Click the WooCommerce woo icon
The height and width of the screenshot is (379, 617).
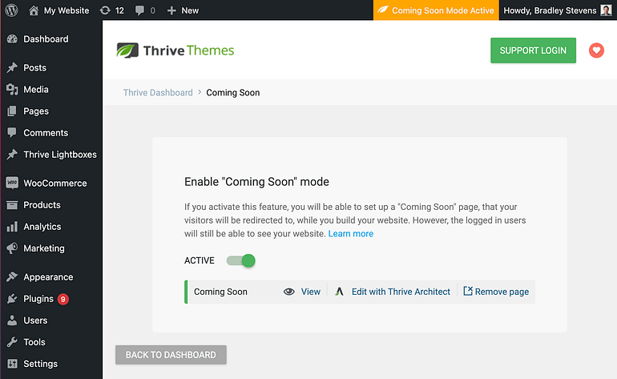12,183
